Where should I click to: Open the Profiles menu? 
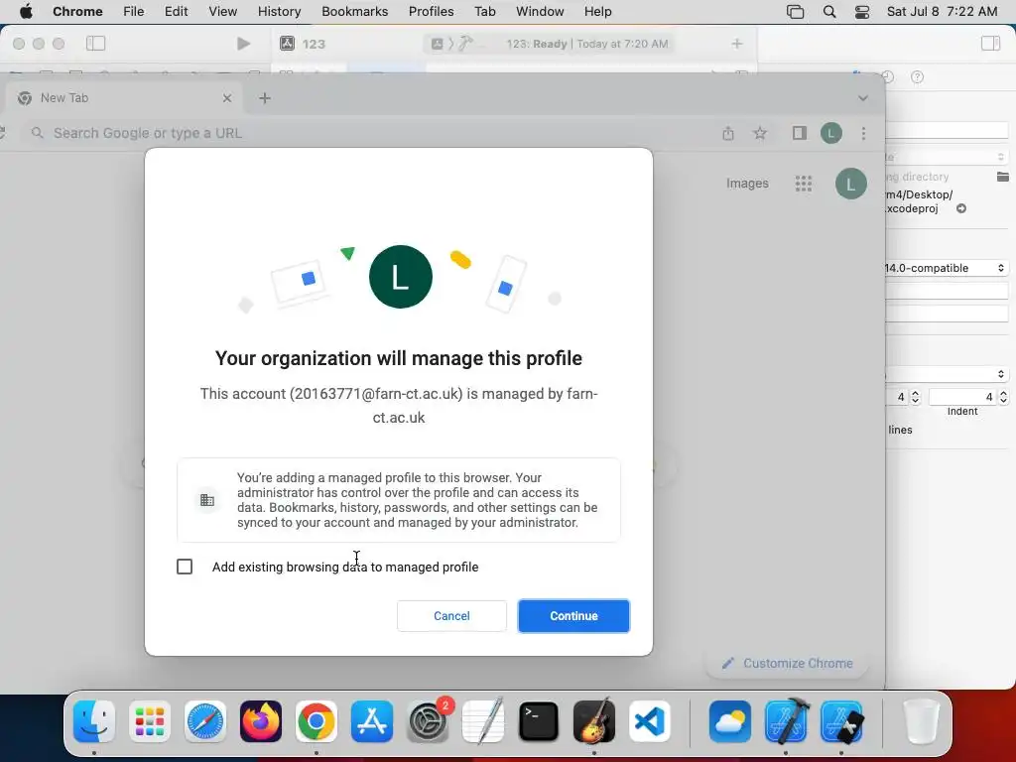coord(431,11)
